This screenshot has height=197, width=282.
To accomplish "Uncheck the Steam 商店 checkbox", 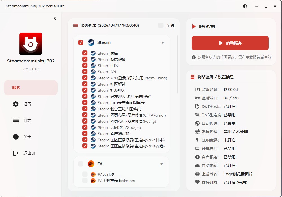I will pyautogui.click(x=85, y=53).
